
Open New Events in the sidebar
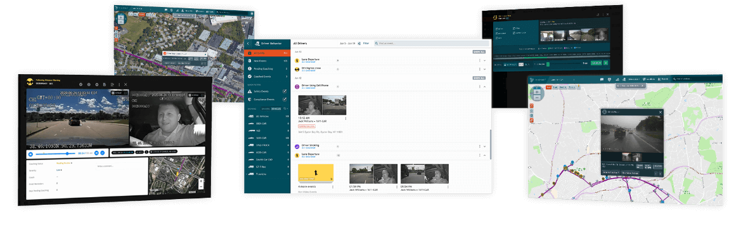(267, 61)
